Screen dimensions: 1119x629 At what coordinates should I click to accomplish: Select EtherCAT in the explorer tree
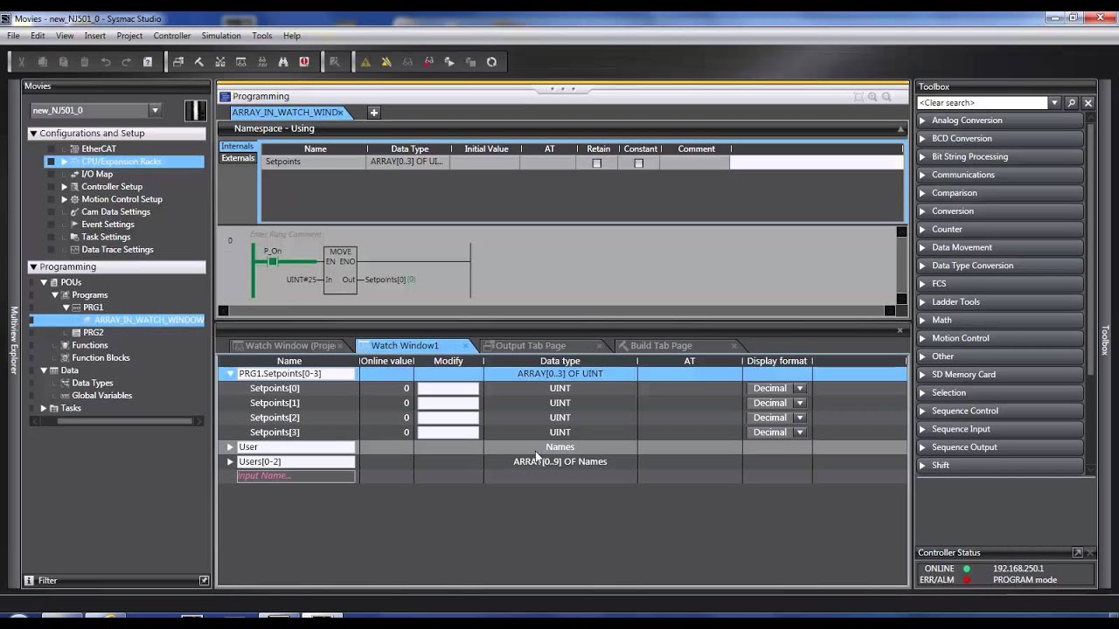(x=99, y=149)
